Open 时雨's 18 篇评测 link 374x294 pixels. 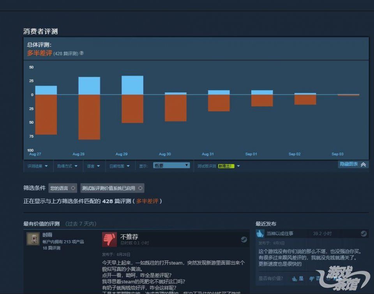click(x=51, y=248)
